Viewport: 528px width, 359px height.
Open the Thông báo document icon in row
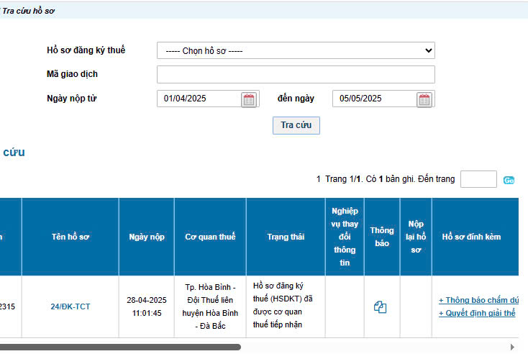(381, 307)
